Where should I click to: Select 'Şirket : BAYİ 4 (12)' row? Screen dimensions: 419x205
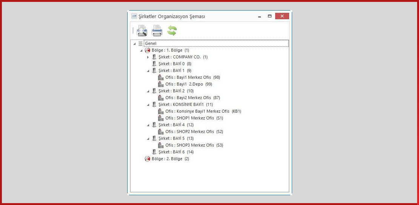176,125
